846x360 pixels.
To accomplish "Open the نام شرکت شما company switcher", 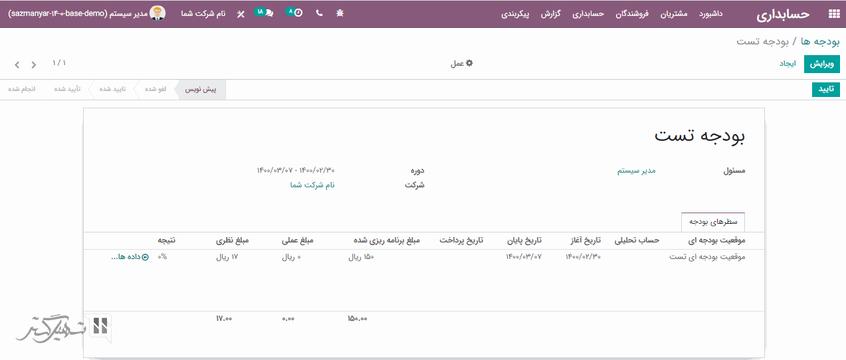I will 203,14.
